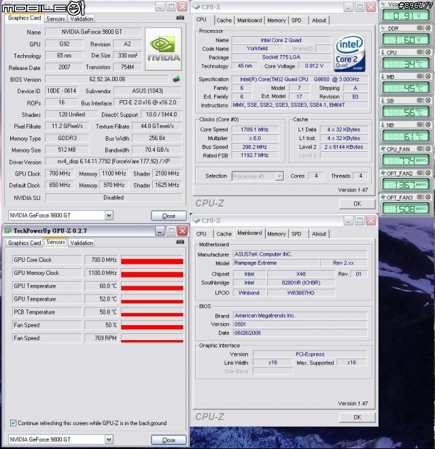Image resolution: width=435 pixels, height=449 pixels.
Task: Click the Core Speed value 1789.1 MHz
Action: point(254,129)
